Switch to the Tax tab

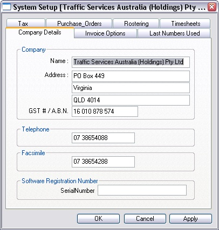coord(26,23)
